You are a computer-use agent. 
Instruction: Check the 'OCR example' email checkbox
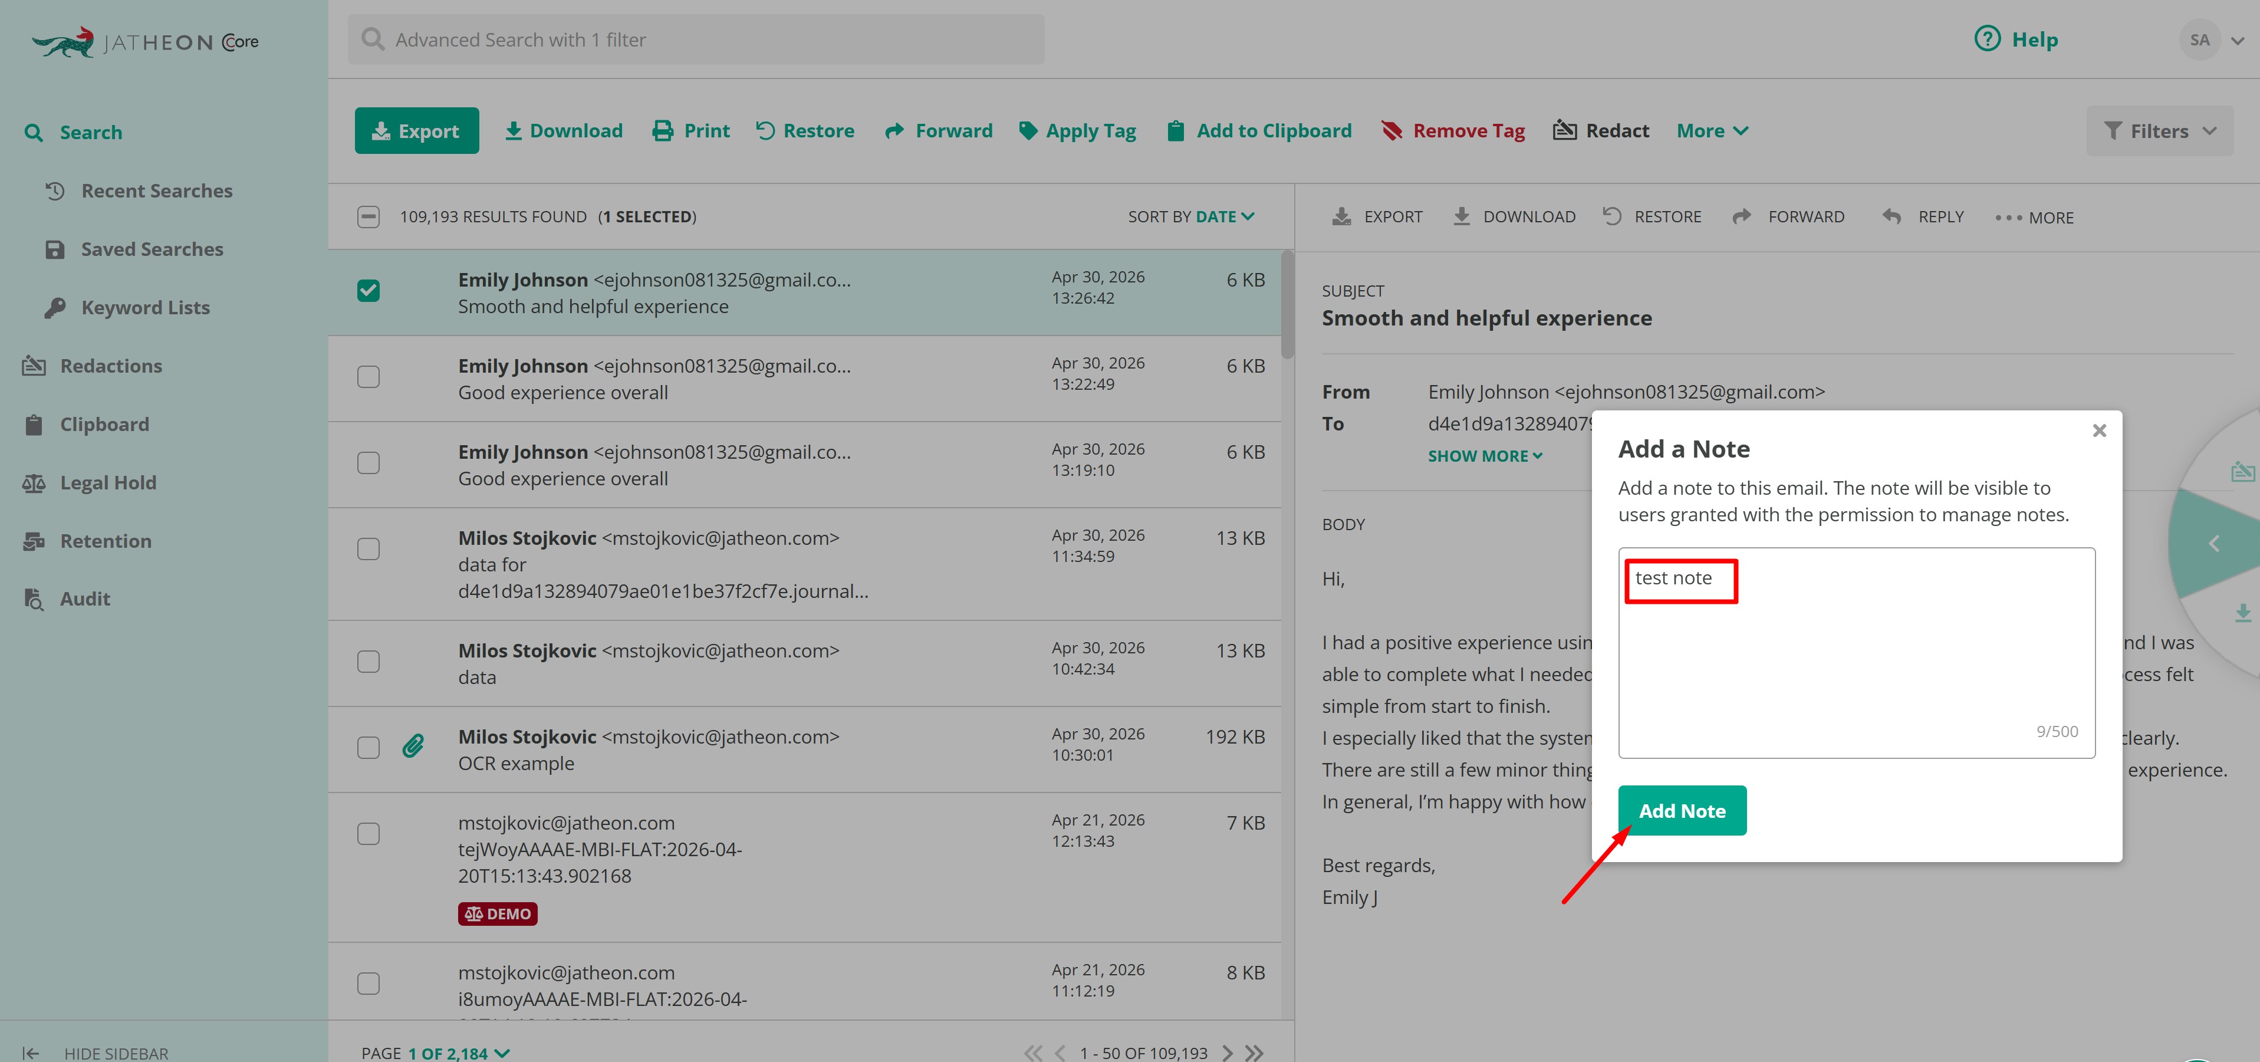click(x=369, y=747)
